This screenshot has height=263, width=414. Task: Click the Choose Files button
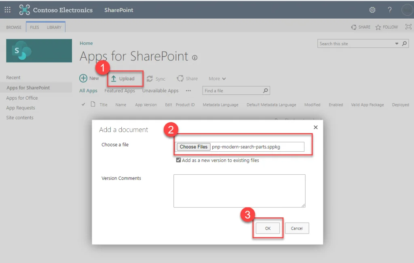(194, 147)
